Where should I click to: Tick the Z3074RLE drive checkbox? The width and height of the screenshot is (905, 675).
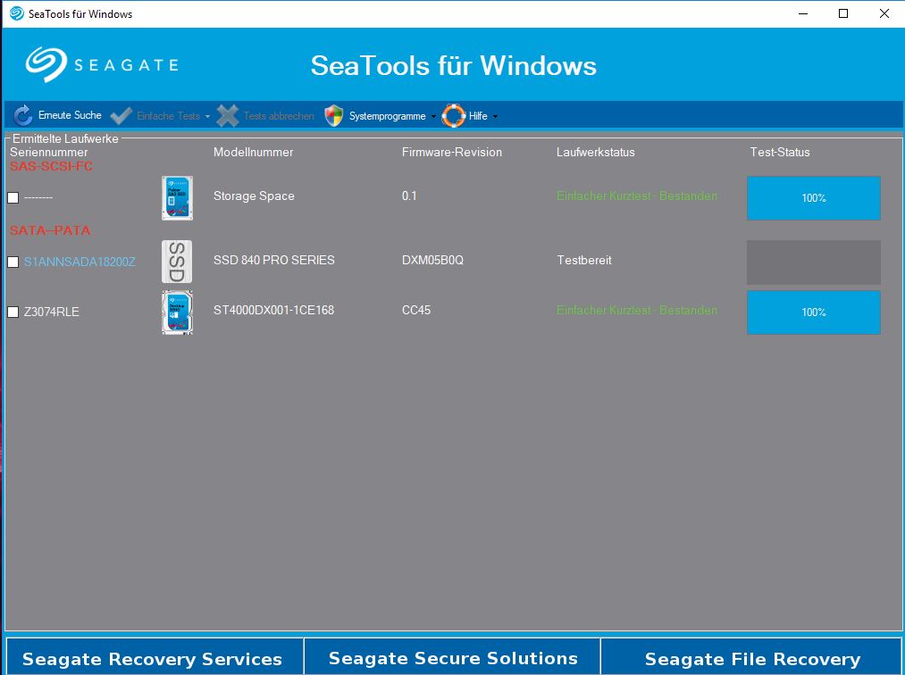[x=13, y=312]
